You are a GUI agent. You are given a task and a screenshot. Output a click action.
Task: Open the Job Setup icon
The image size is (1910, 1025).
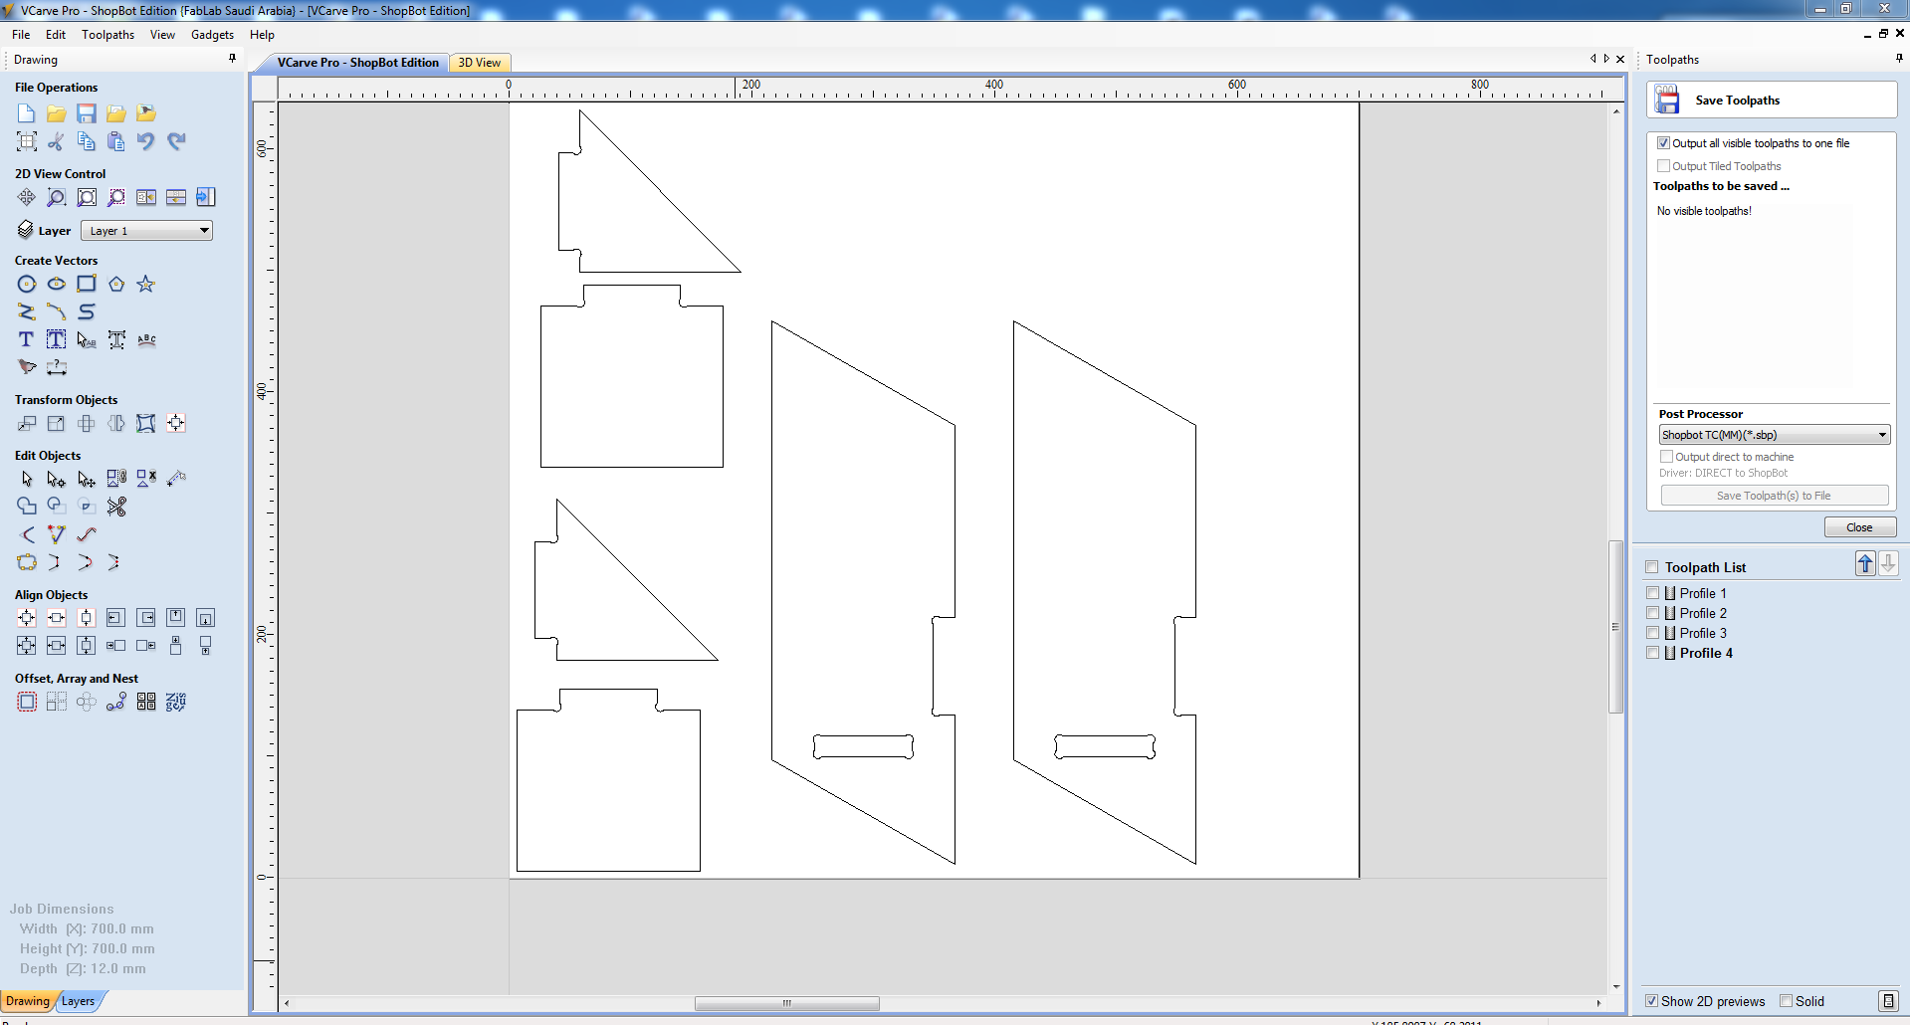pyautogui.click(x=27, y=141)
